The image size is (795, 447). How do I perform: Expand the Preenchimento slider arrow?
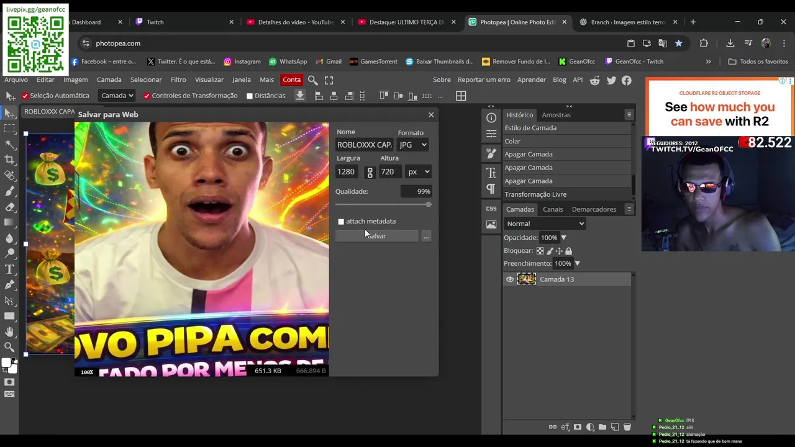(577, 264)
